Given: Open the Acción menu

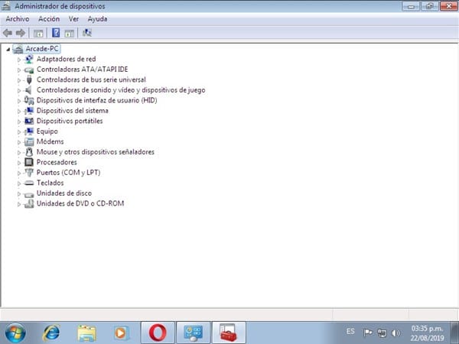Looking at the screenshot, I should (49, 19).
